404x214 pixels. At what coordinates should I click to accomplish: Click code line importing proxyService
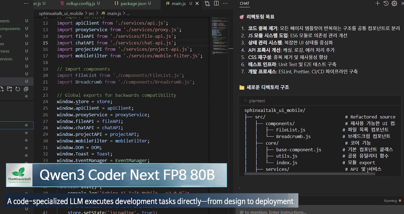click(119, 30)
